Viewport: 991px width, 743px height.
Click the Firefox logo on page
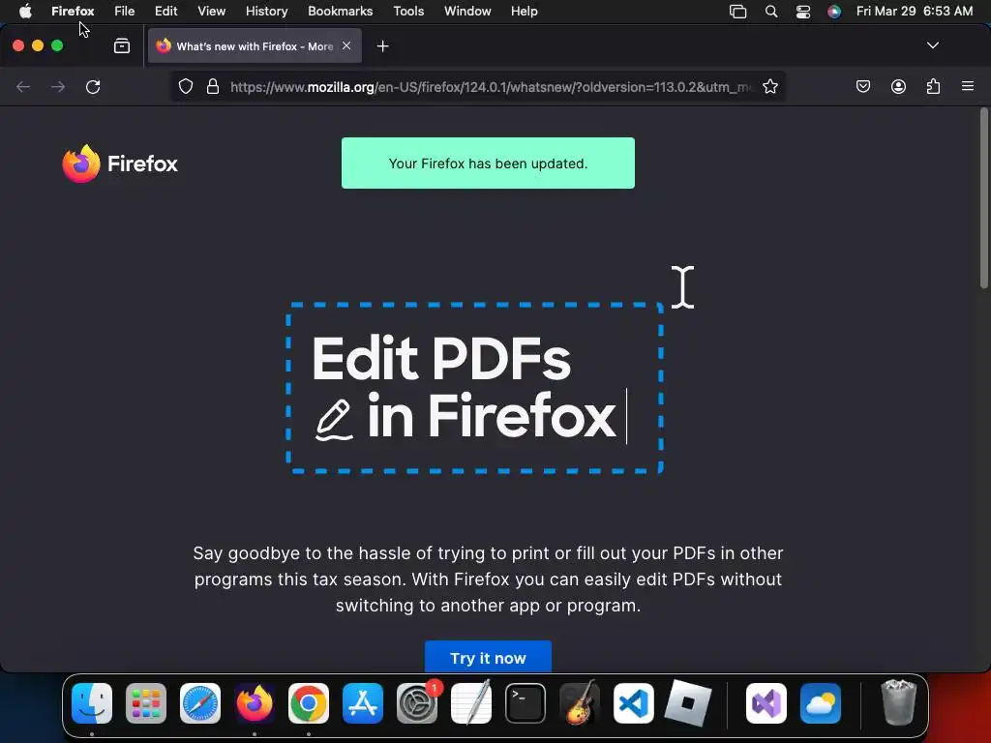(120, 163)
